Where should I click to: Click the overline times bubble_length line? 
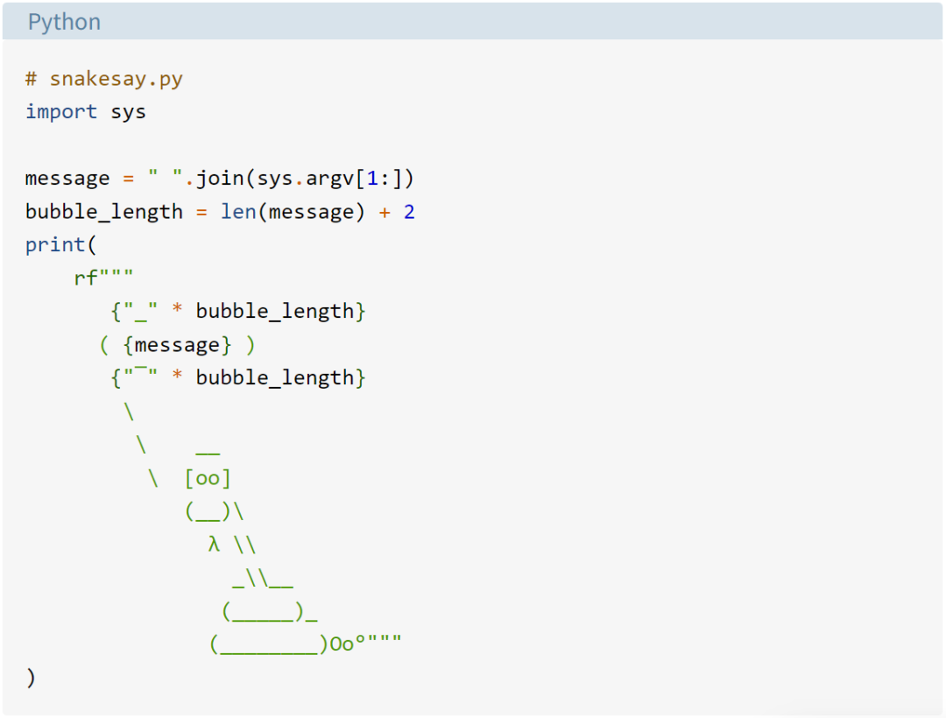click(238, 377)
